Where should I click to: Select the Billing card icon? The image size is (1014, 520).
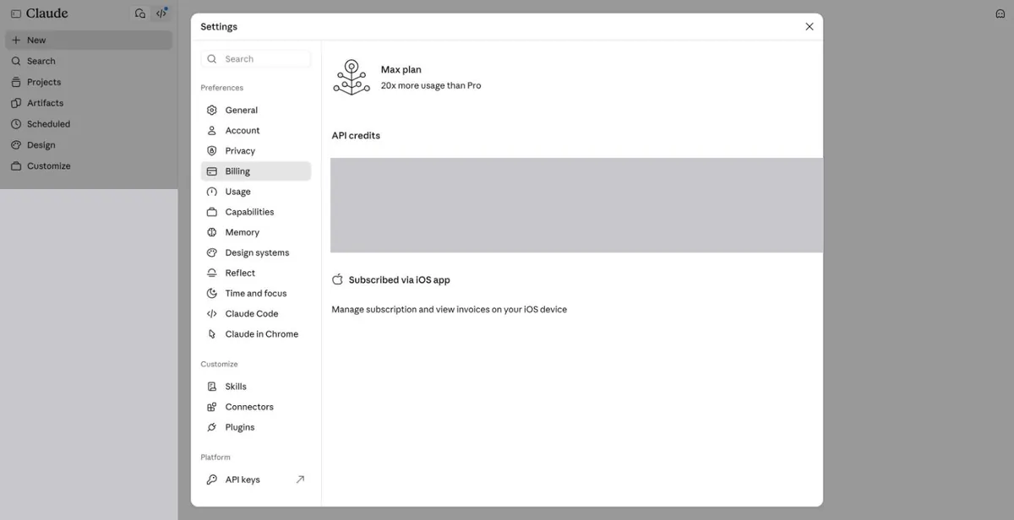click(x=212, y=171)
